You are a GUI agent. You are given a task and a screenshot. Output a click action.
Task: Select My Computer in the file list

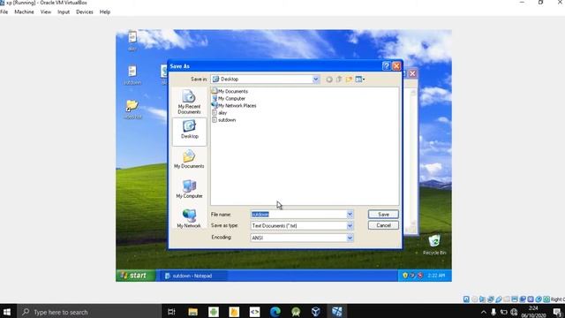click(x=229, y=98)
